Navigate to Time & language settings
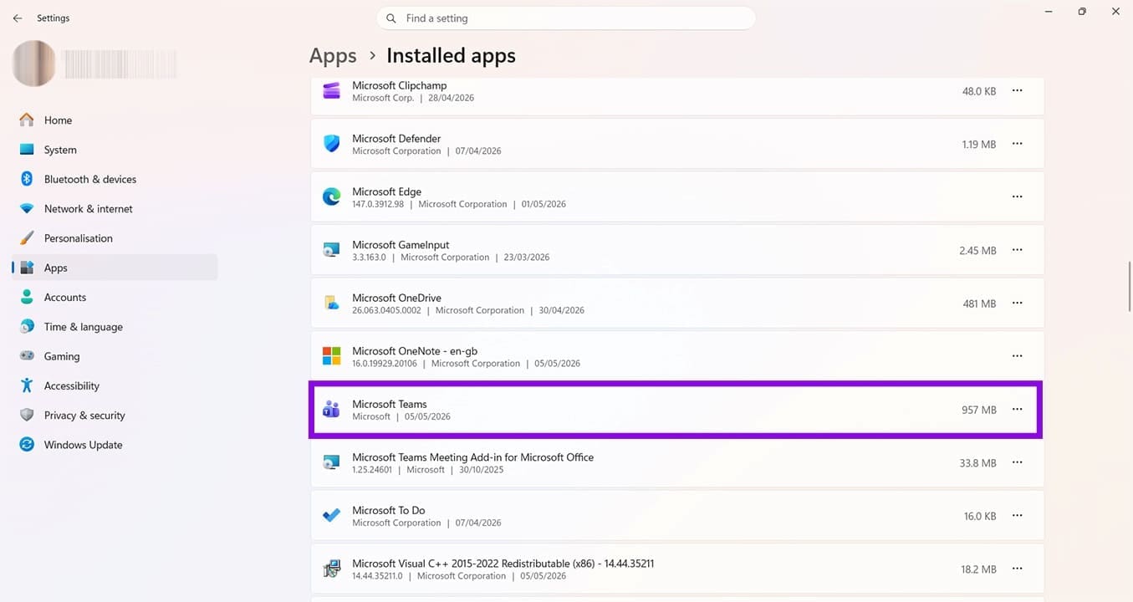 coord(115,327)
